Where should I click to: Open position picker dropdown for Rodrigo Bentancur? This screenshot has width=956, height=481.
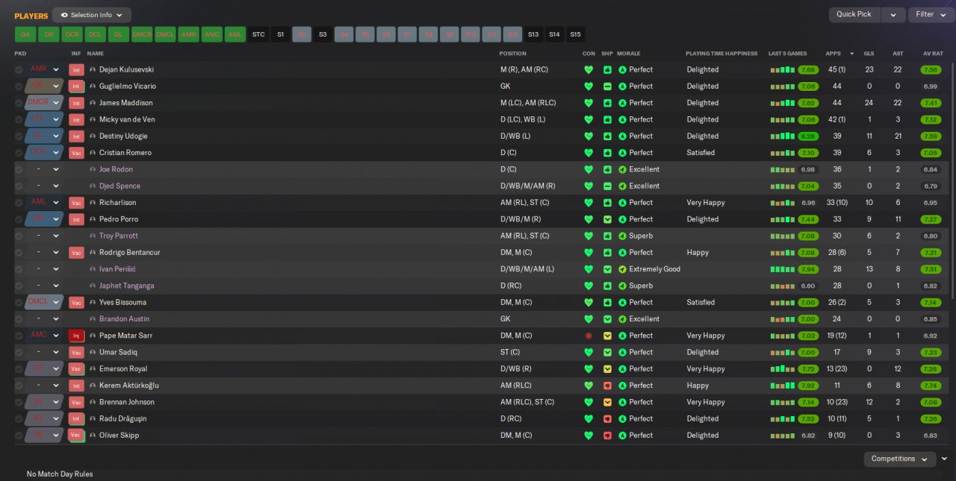tap(56, 253)
